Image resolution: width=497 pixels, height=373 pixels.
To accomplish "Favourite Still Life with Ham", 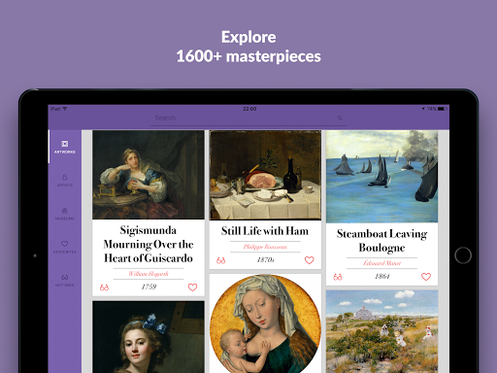I will pos(310,260).
